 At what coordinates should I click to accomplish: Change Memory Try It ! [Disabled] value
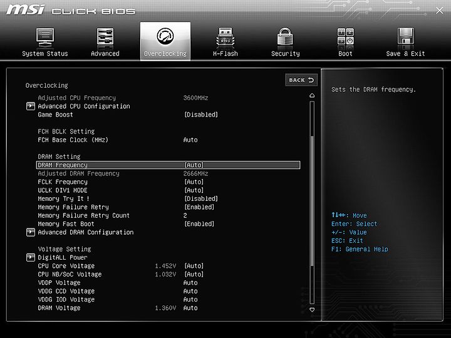[201, 198]
